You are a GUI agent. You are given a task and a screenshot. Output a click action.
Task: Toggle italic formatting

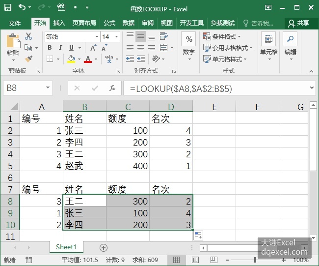[60, 48]
